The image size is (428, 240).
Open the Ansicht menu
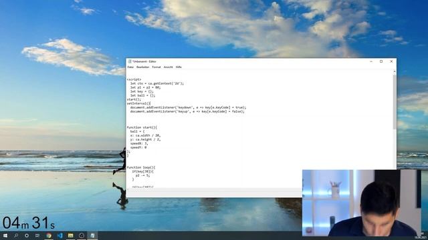(x=168, y=67)
